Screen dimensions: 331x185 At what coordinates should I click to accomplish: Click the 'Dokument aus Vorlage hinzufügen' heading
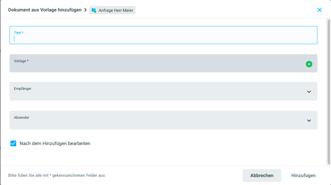(45, 10)
